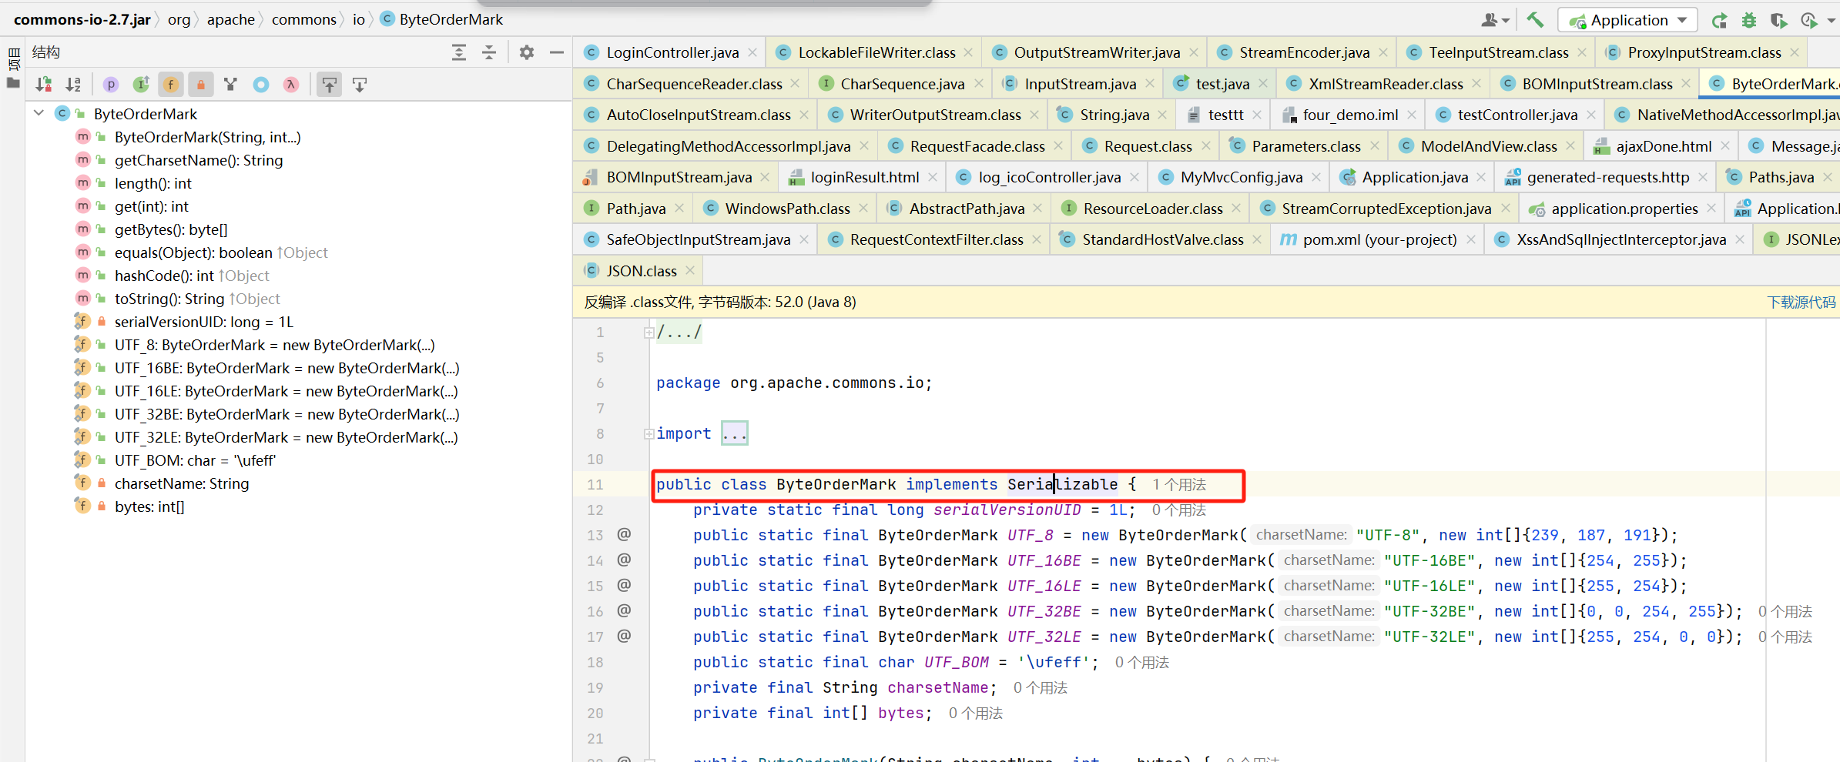The image size is (1840, 762).
Task: Select serialVersionUID field in structure tree
Action: point(204,322)
